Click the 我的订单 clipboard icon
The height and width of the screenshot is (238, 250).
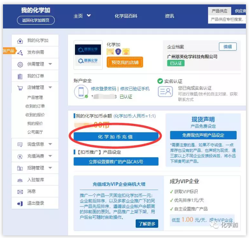tap(20, 76)
